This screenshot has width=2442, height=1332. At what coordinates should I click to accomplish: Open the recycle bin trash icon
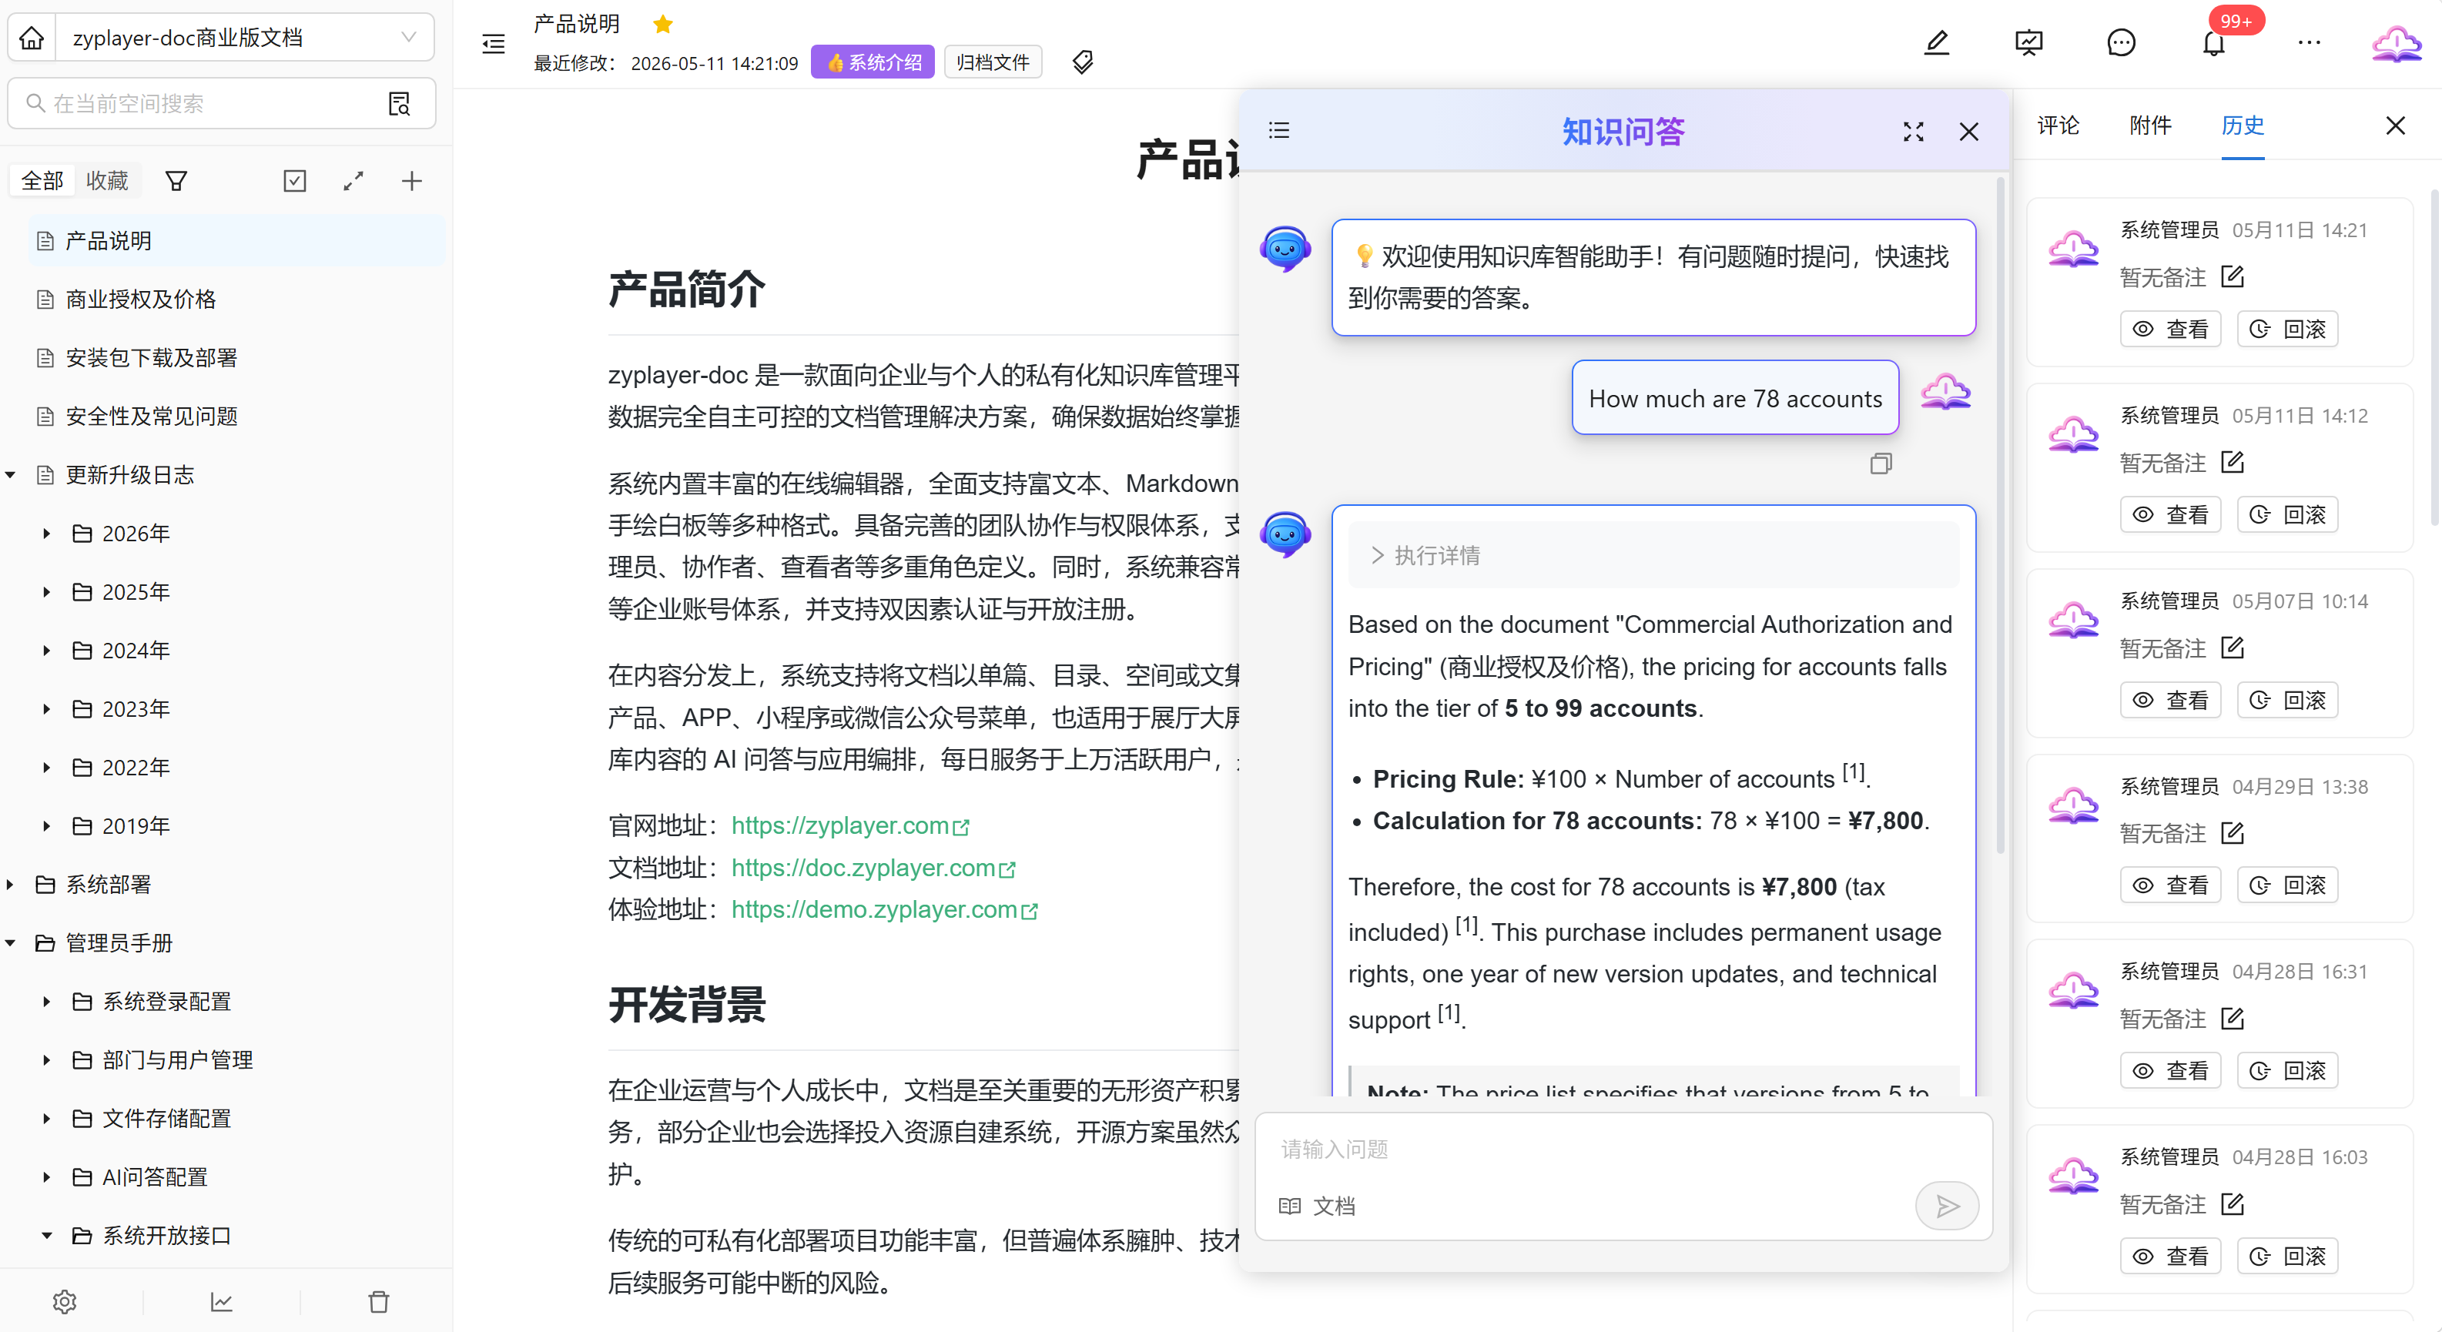click(379, 1302)
